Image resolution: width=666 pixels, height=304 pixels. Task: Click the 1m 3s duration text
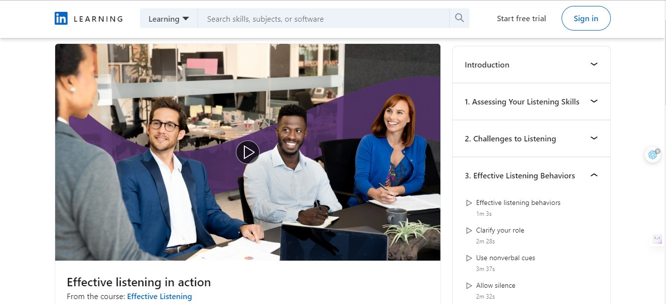[x=484, y=214]
